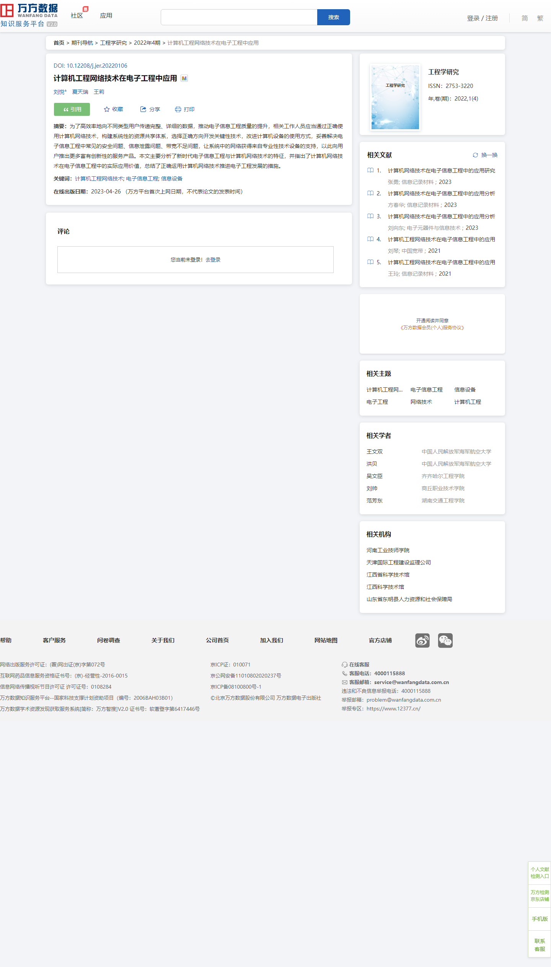Click floating 联系客服 button
The width and height of the screenshot is (551, 967).
coord(540,945)
